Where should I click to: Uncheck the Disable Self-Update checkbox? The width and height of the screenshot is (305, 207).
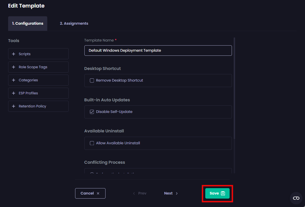[92, 112]
